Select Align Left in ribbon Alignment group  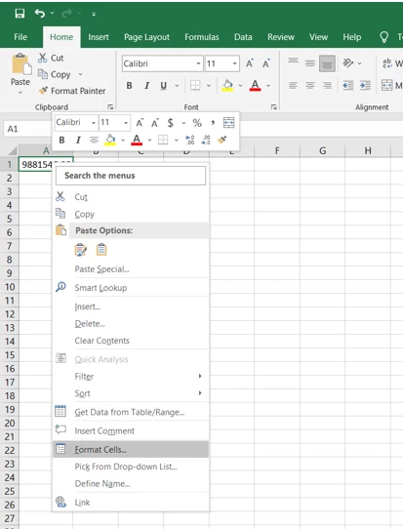click(293, 85)
